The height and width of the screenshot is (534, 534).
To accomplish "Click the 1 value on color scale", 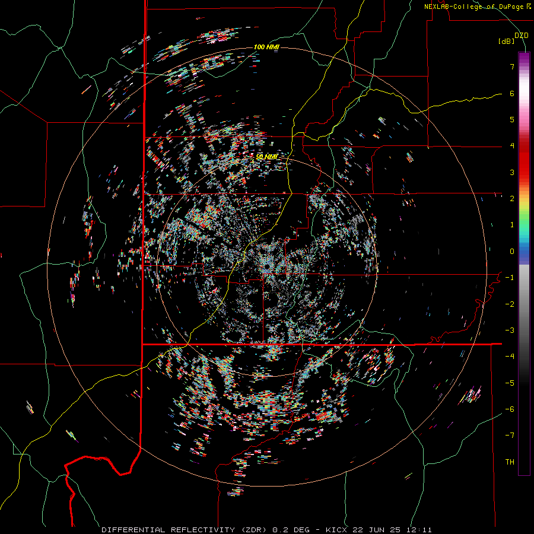I will [x=512, y=225].
